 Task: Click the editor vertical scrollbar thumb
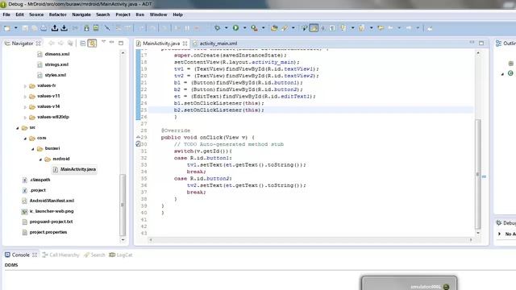pyautogui.click(x=478, y=174)
